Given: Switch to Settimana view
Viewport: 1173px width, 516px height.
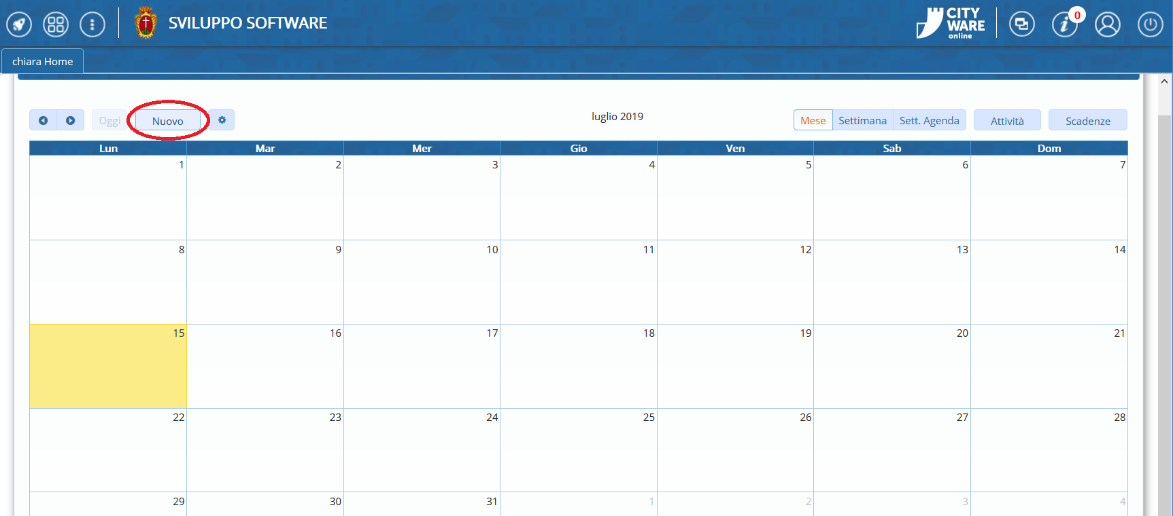Looking at the screenshot, I should point(862,120).
